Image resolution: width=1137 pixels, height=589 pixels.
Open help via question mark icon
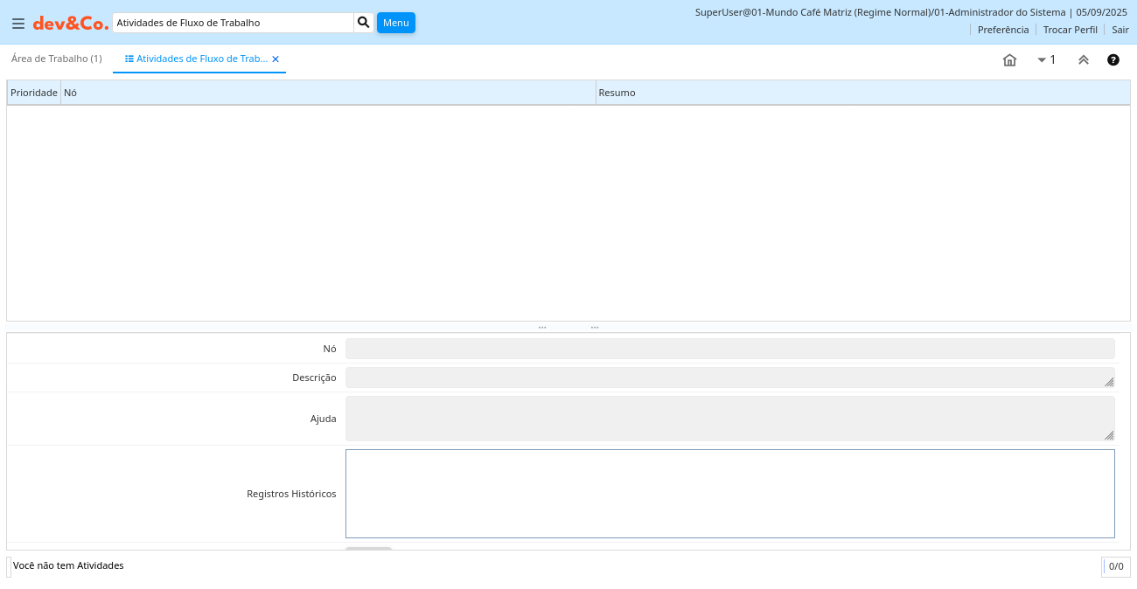(x=1113, y=60)
